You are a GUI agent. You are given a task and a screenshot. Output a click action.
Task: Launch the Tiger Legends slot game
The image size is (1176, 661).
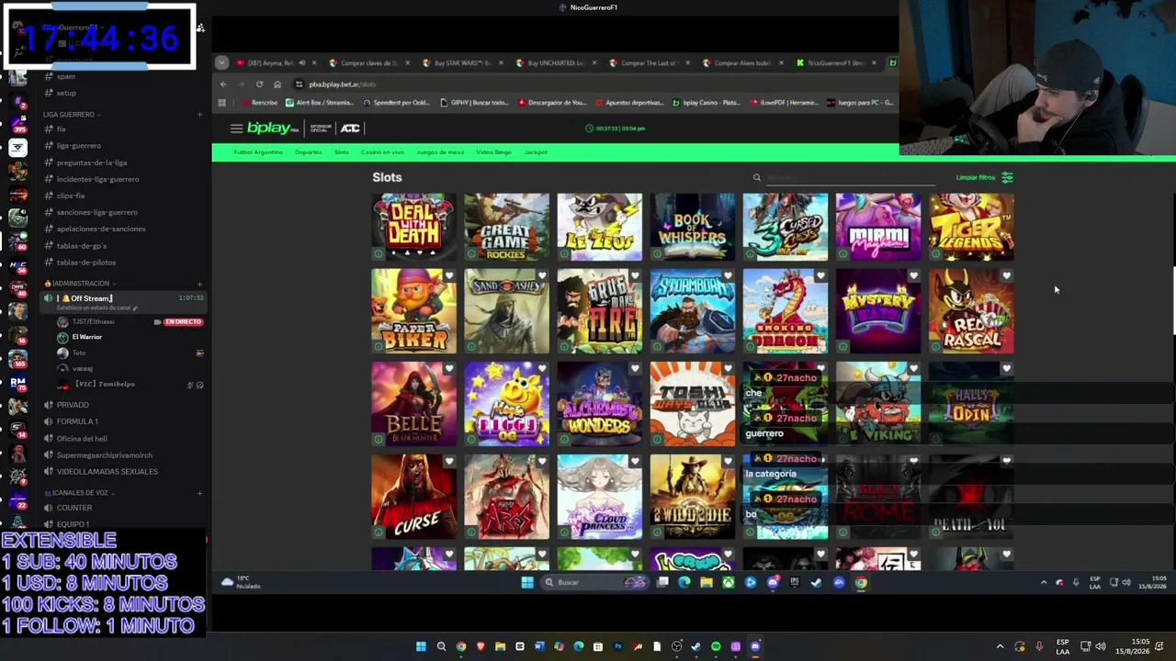[971, 227]
